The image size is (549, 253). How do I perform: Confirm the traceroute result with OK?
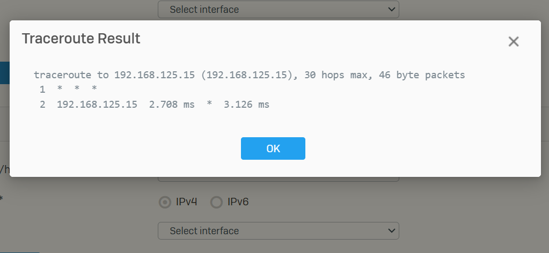pyautogui.click(x=273, y=148)
